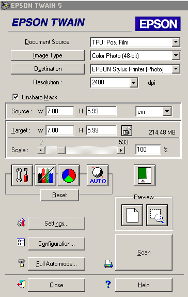Click the icon beside Settings button
The height and width of the screenshot is (297, 188).
pos(21,222)
